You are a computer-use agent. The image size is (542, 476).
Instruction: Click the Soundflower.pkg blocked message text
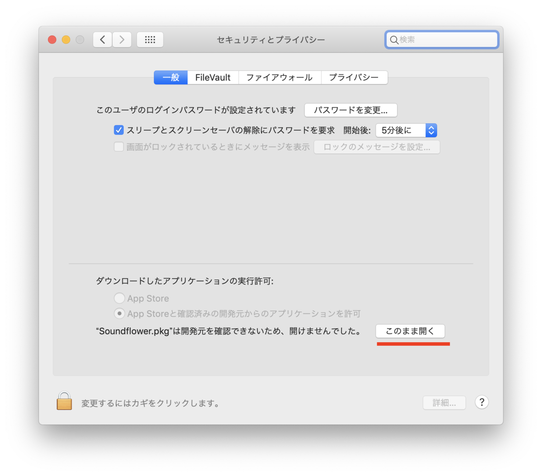point(229,331)
